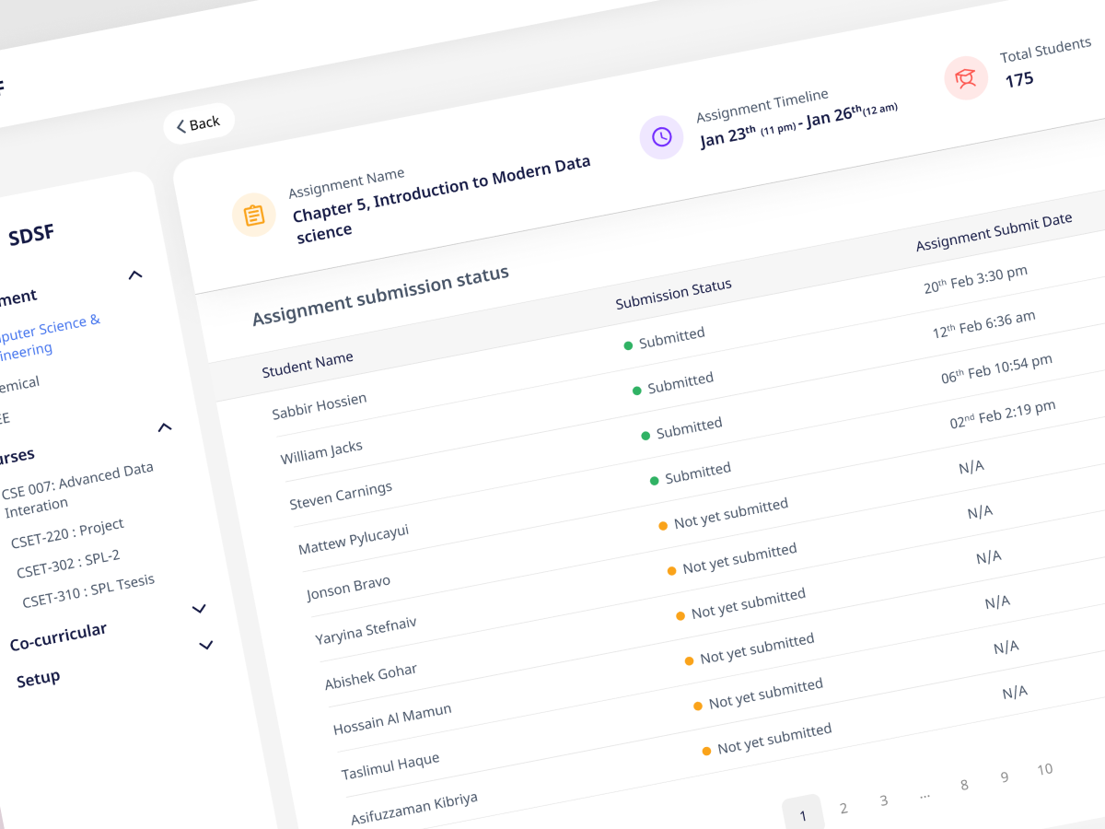Collapse the EEE courses list
This screenshot has height=829, width=1105.
[165, 427]
